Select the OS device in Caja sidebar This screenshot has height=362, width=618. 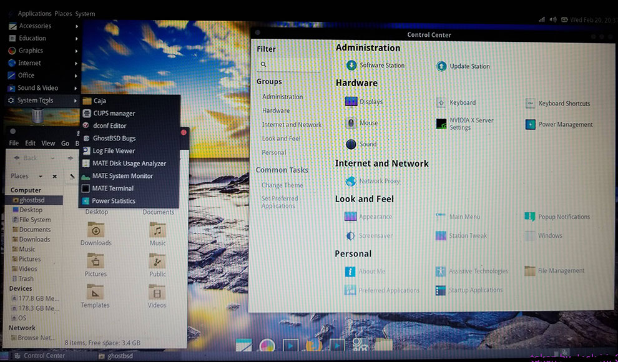point(19,318)
